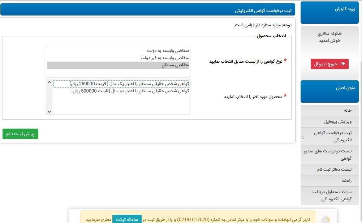Viewport: 362px width, 223px height.
Task: Open the سامانه تیکت ticket system button
Action: (x=127, y=219)
